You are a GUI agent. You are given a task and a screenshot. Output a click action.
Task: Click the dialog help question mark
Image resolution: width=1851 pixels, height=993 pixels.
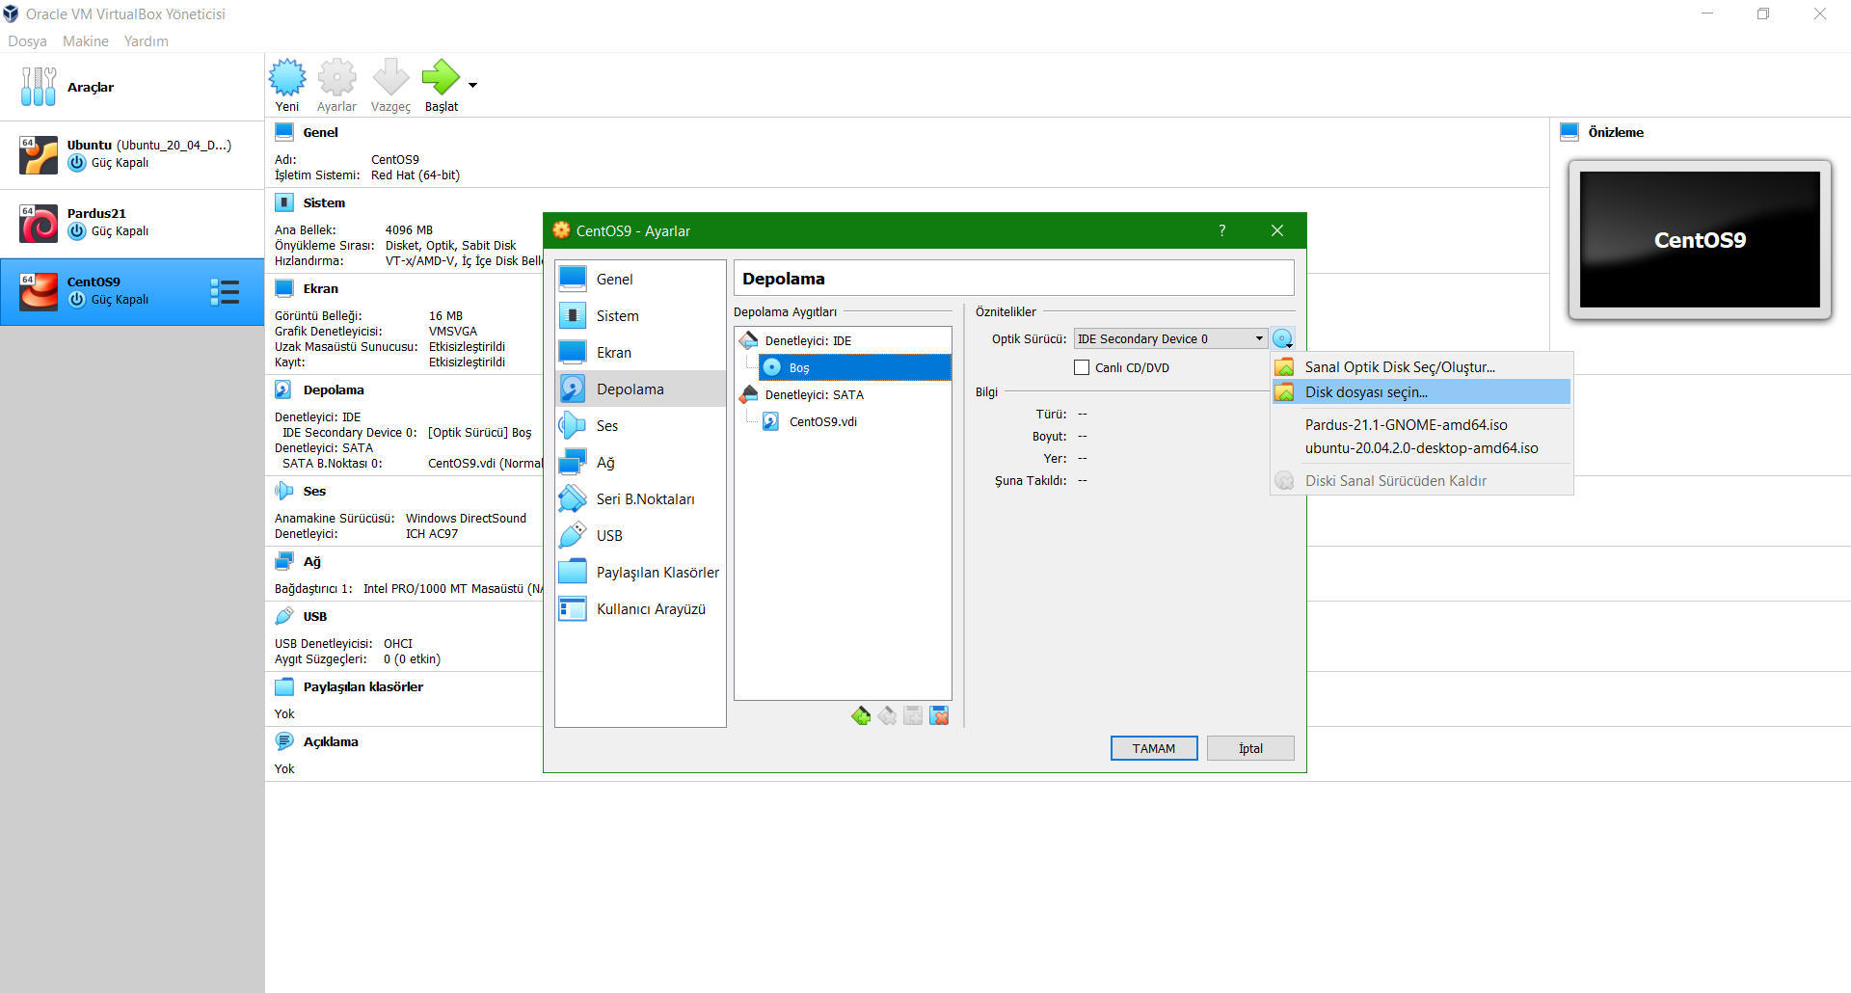coord(1221,230)
